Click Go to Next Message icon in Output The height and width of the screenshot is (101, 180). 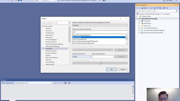click(x=62, y=83)
